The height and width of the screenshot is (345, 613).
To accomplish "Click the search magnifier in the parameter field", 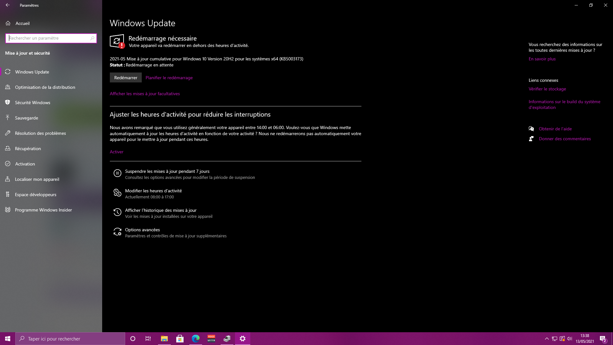I will [92, 38].
